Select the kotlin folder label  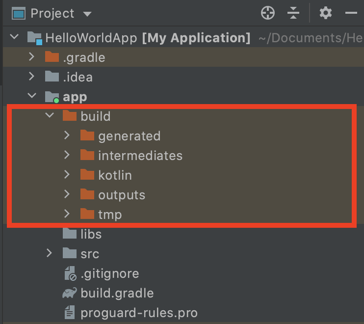click(x=115, y=175)
